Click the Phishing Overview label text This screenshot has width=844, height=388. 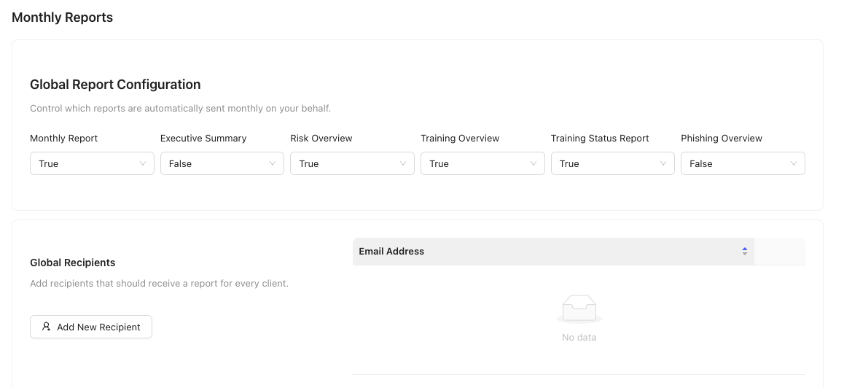pyautogui.click(x=721, y=139)
